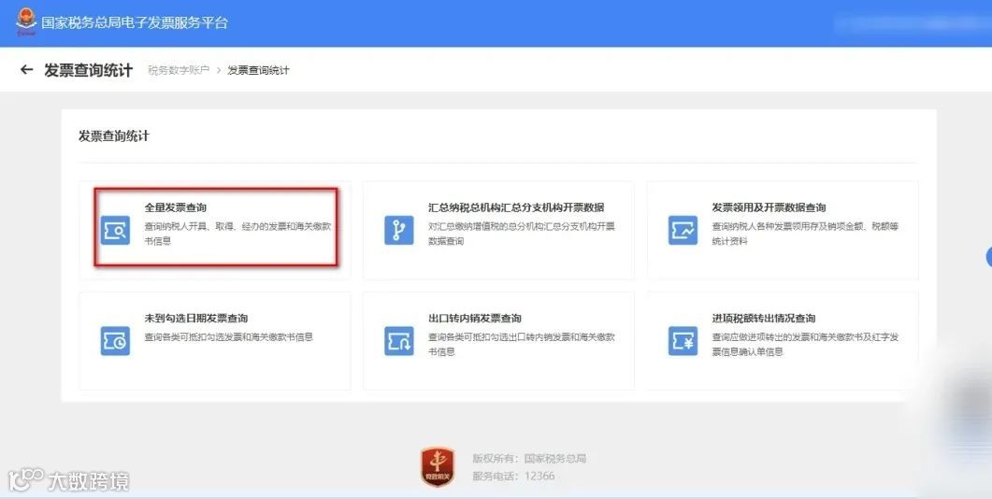Click the 国家税务总局电子发票服务平台 header title
Viewport: 992px width, 499px height.
click(x=134, y=22)
